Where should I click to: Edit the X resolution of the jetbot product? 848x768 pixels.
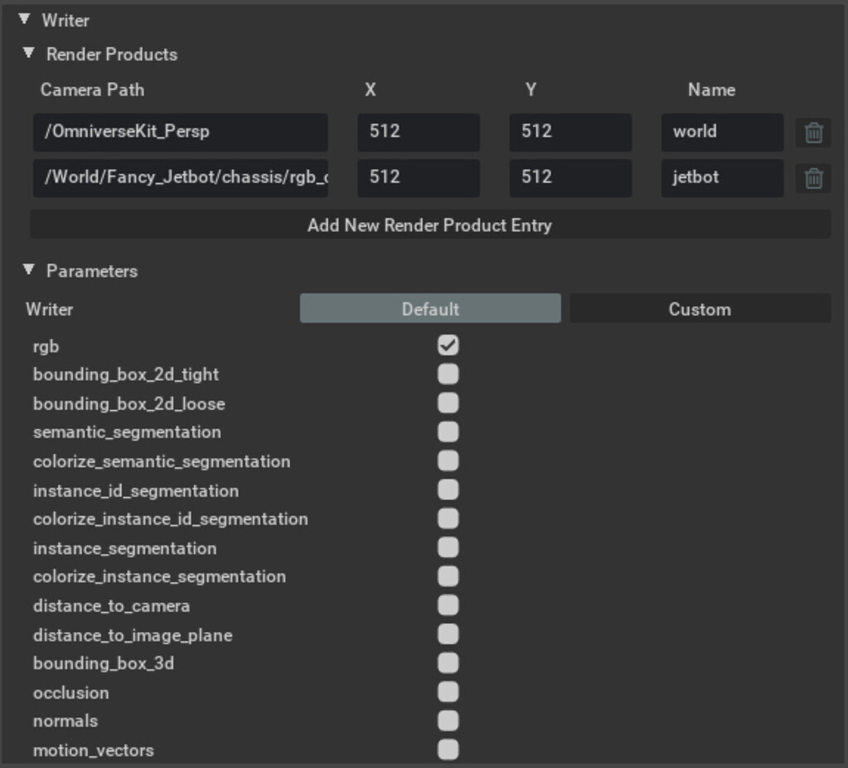pyautogui.click(x=418, y=177)
